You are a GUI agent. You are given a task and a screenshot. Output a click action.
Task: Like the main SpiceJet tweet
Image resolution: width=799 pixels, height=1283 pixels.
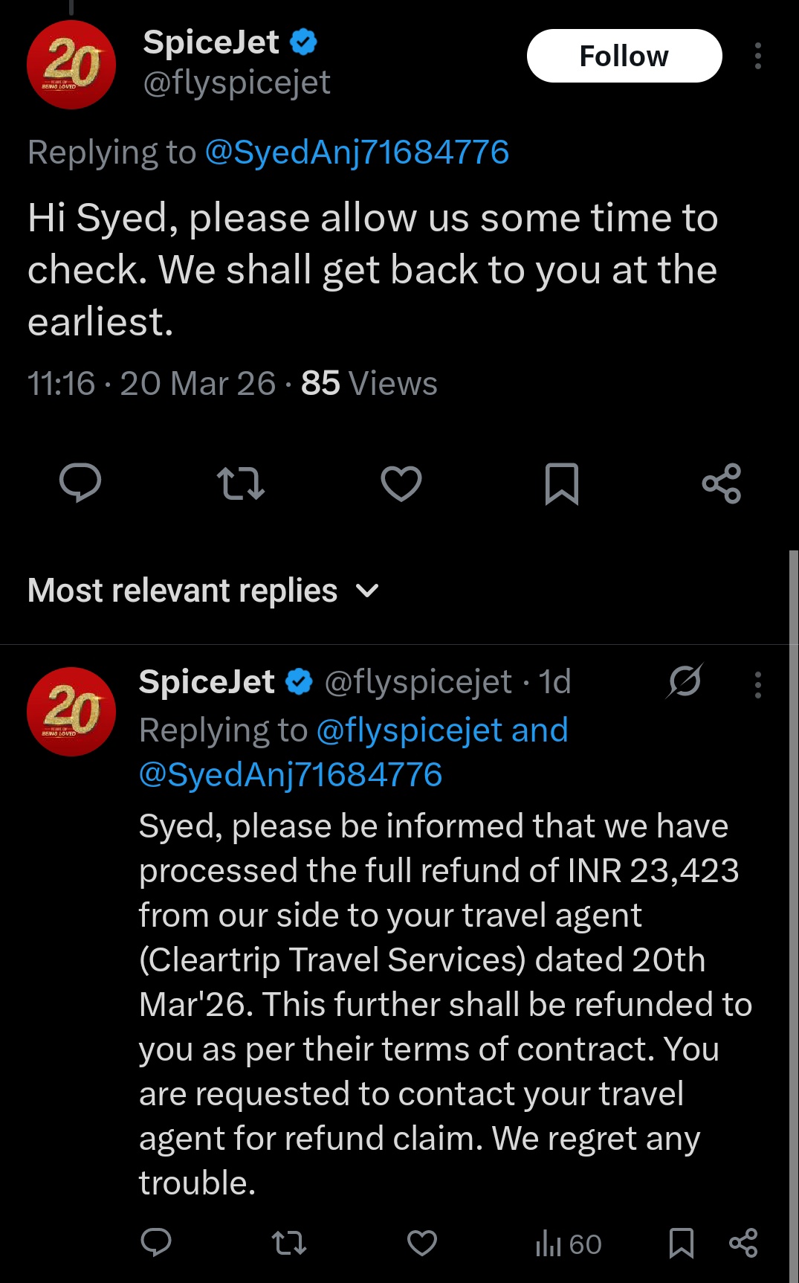(x=401, y=483)
